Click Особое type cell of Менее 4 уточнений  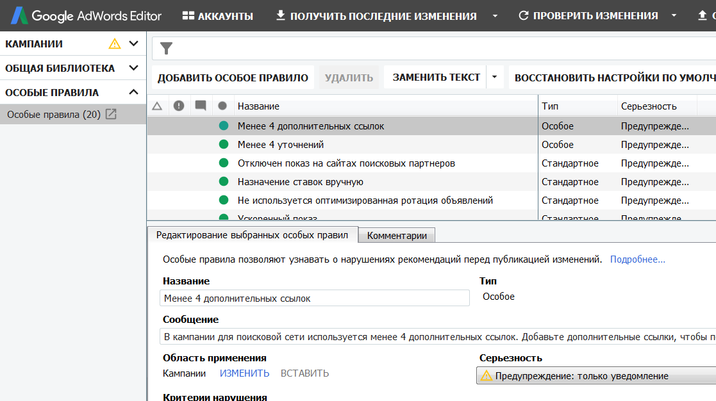click(558, 145)
